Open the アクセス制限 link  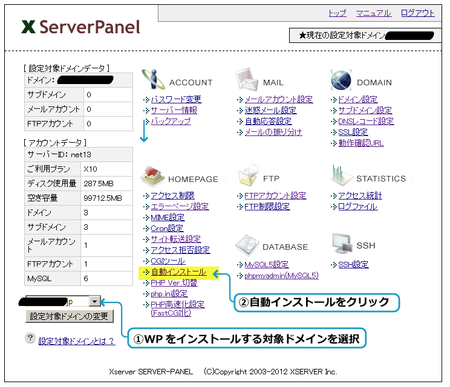(x=172, y=196)
